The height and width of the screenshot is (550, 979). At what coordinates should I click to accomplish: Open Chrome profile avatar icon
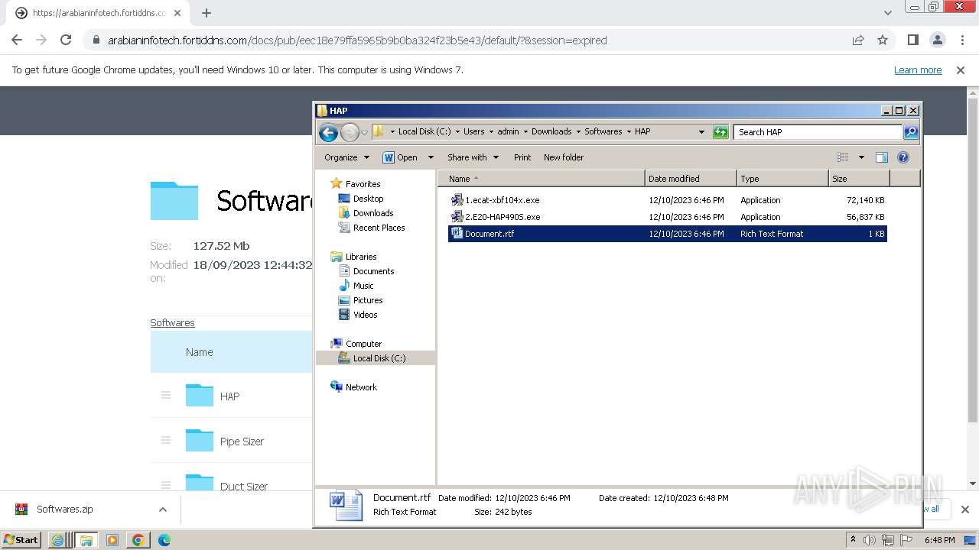click(x=938, y=40)
